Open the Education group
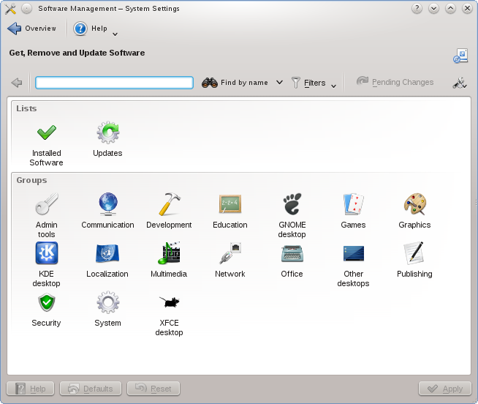478x404 pixels. pos(230,211)
